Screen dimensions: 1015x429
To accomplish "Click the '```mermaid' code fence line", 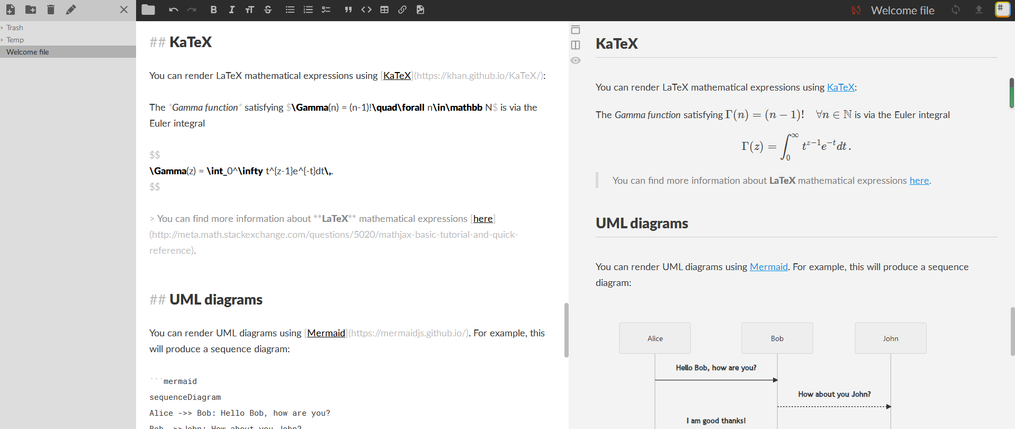I will (x=173, y=381).
